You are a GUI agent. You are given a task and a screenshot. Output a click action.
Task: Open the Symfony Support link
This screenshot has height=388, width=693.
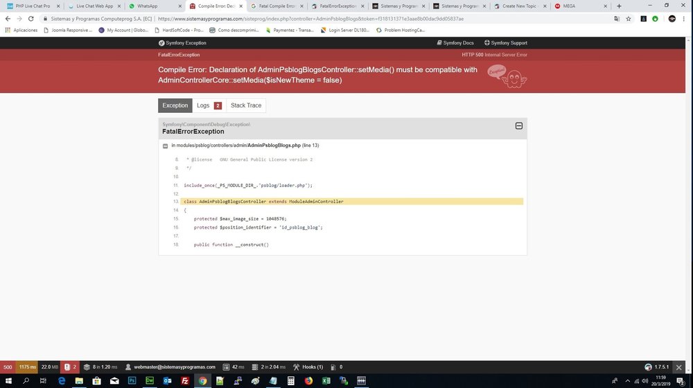click(506, 43)
